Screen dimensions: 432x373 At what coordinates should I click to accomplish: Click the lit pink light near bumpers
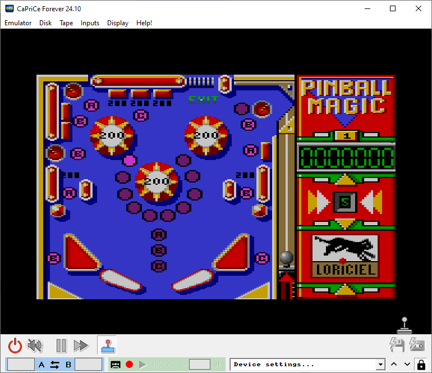tap(130, 160)
